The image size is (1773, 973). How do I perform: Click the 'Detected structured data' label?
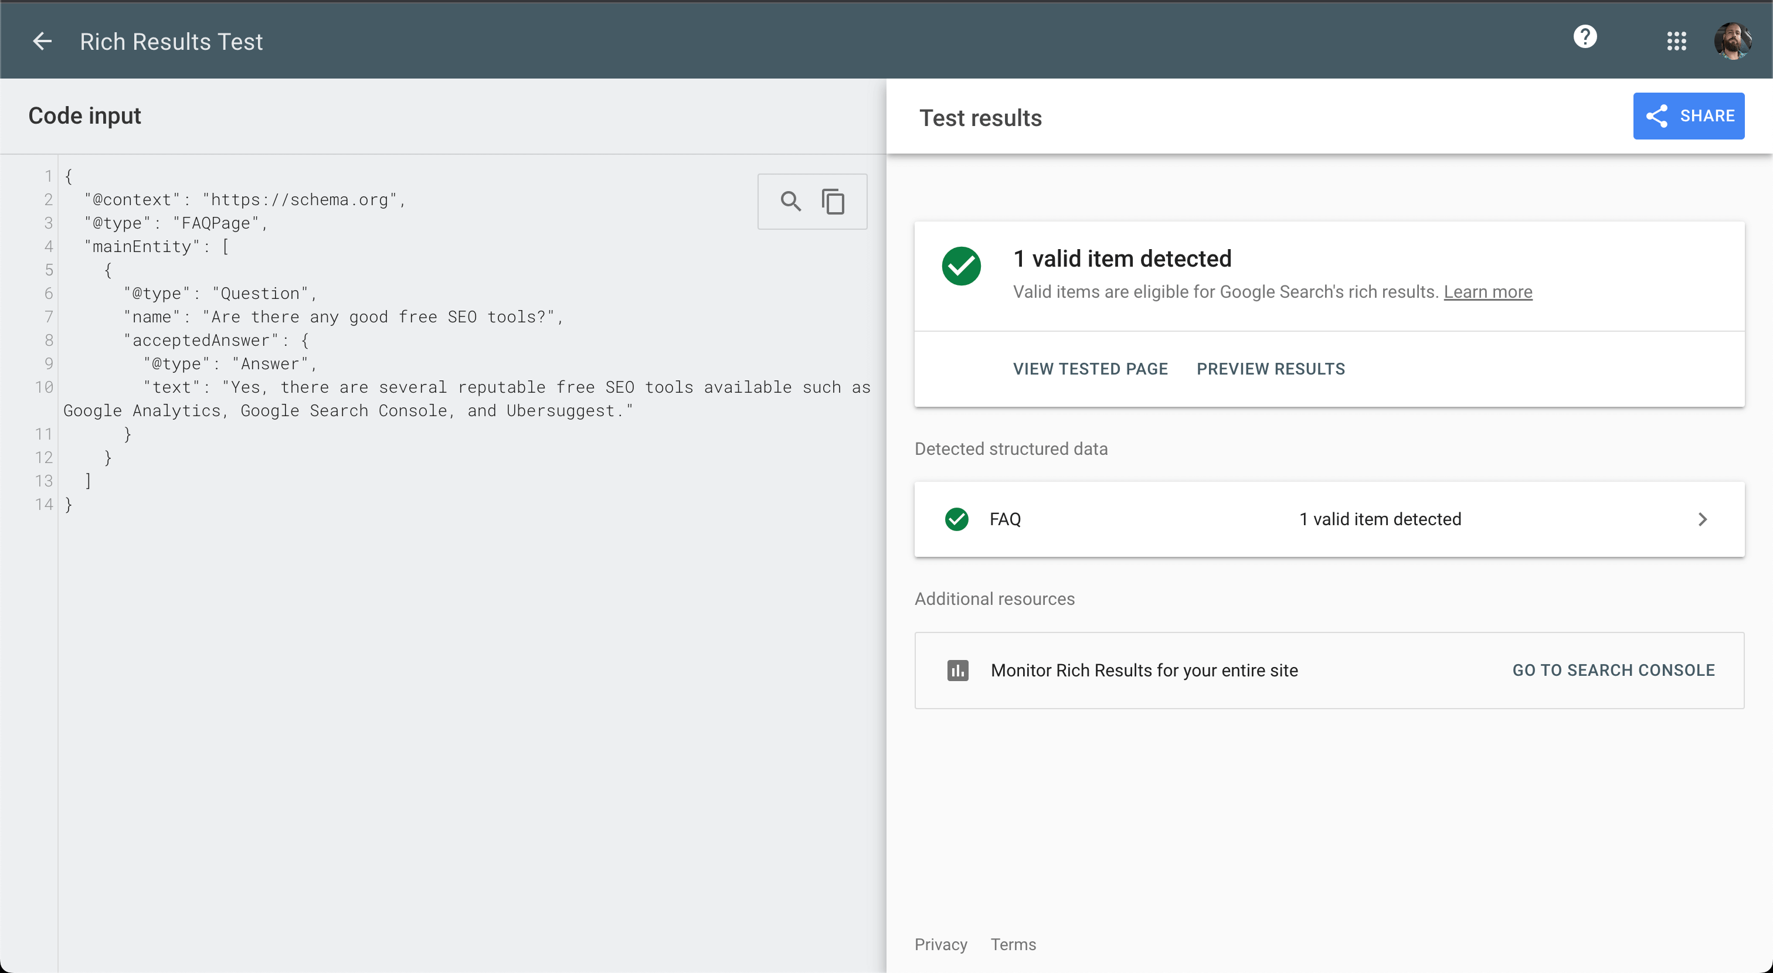(1011, 448)
